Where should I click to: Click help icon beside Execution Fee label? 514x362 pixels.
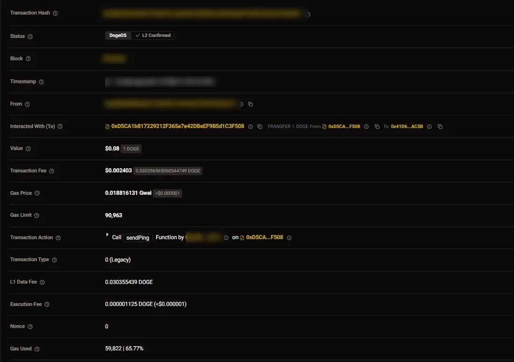coord(47,305)
